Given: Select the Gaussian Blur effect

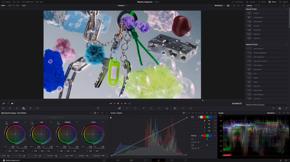Looking at the screenshot, I should pos(266,22).
